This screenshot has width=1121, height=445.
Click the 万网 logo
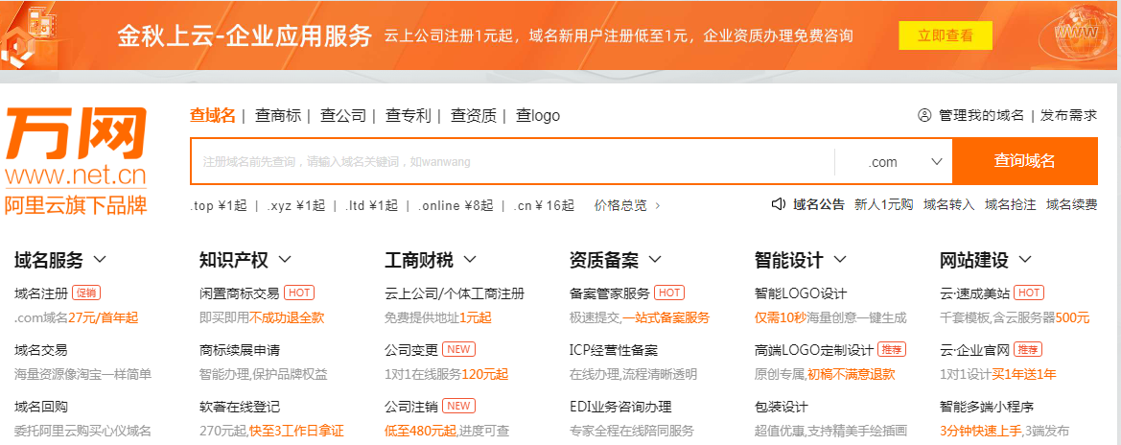(76, 162)
